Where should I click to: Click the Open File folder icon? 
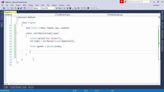click(x=16, y=8)
